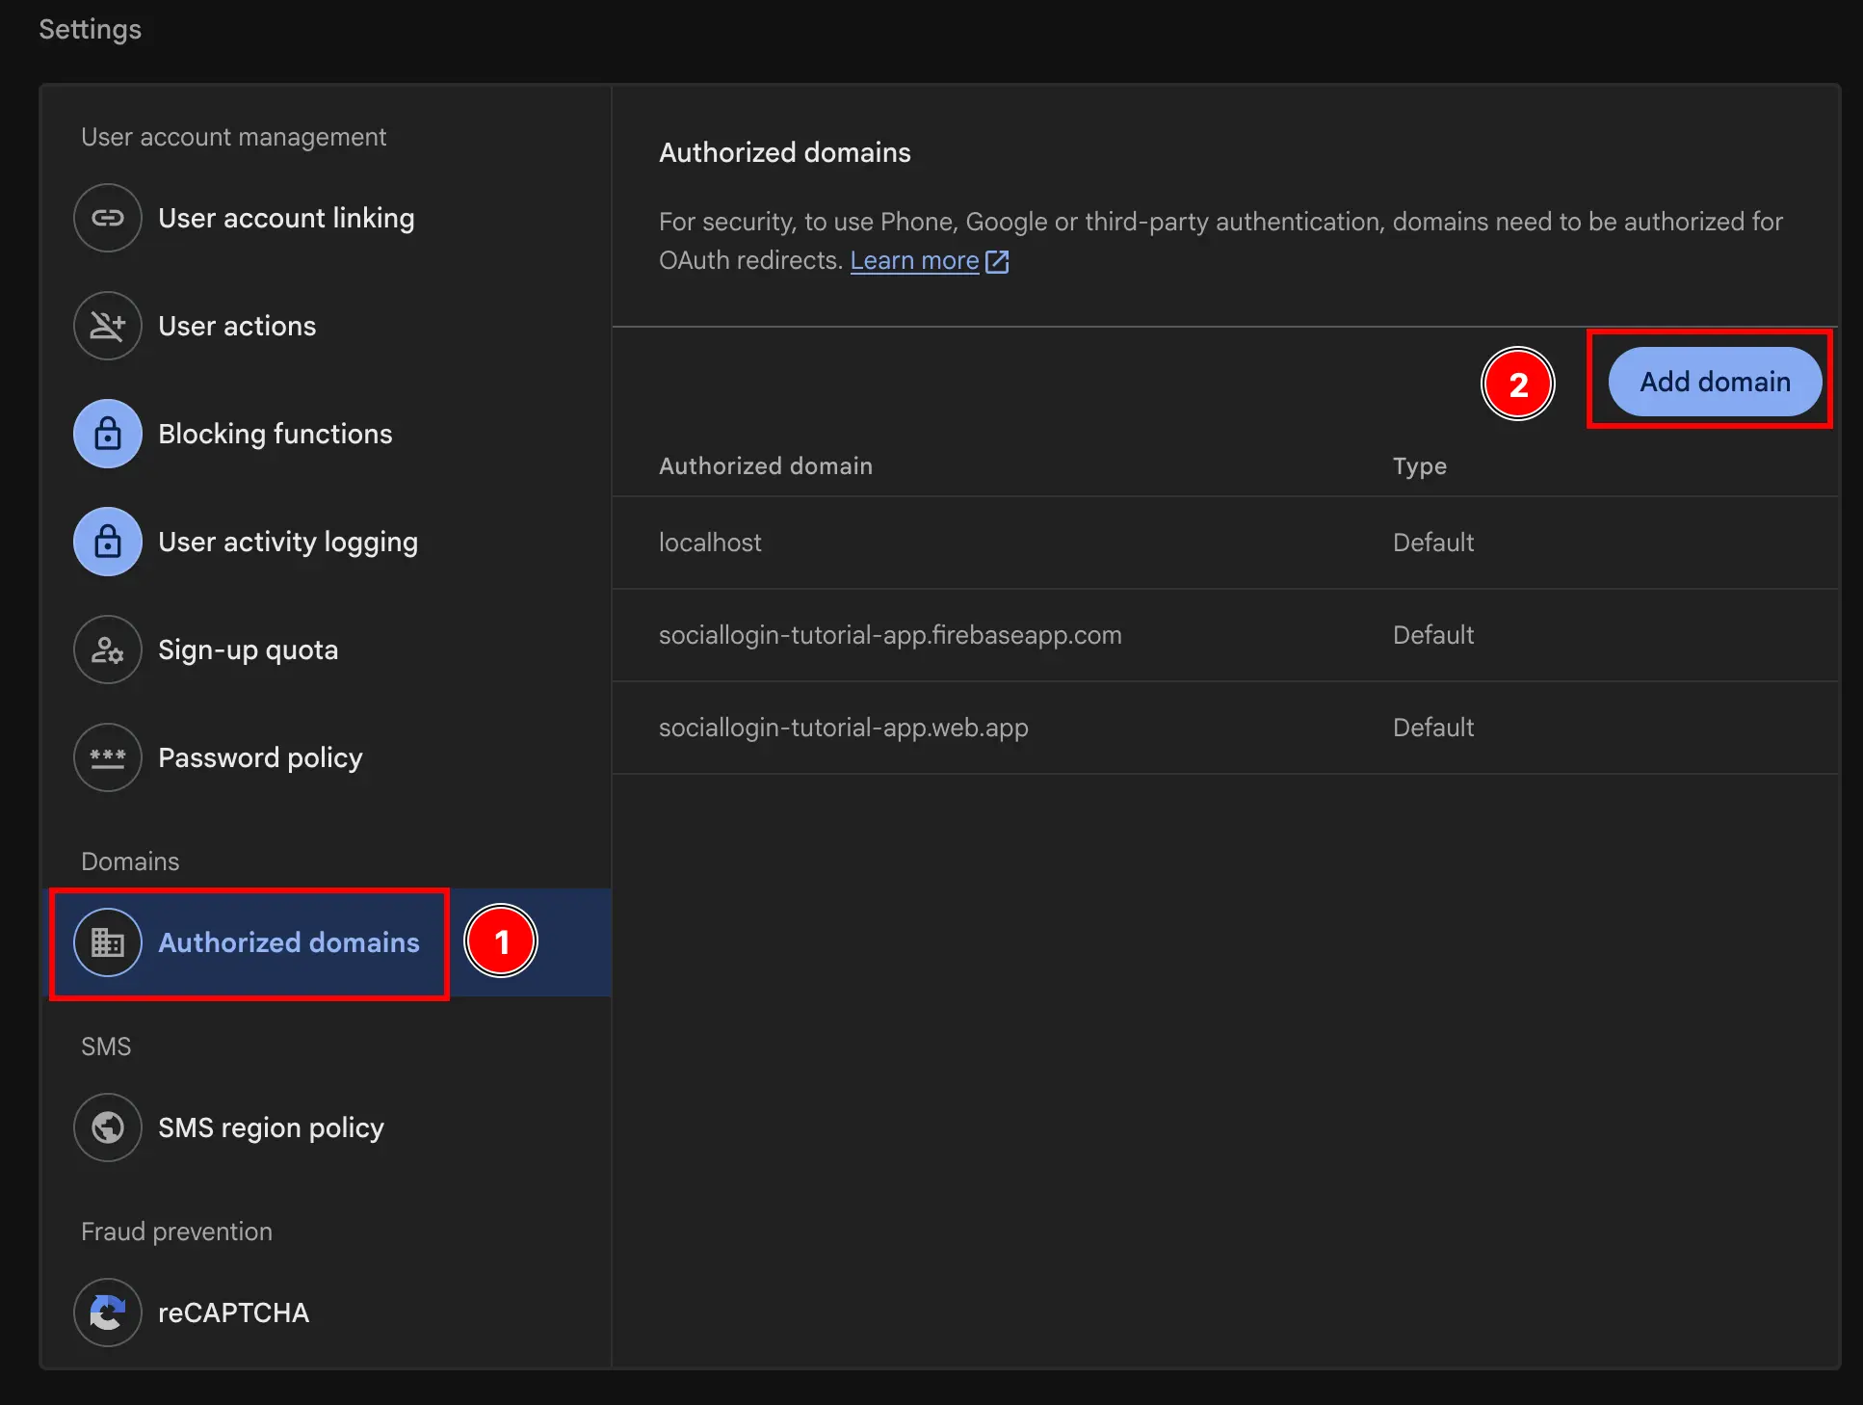Image resolution: width=1863 pixels, height=1405 pixels.
Task: Click the reCAPTCHA refresh icon
Action: [107, 1312]
